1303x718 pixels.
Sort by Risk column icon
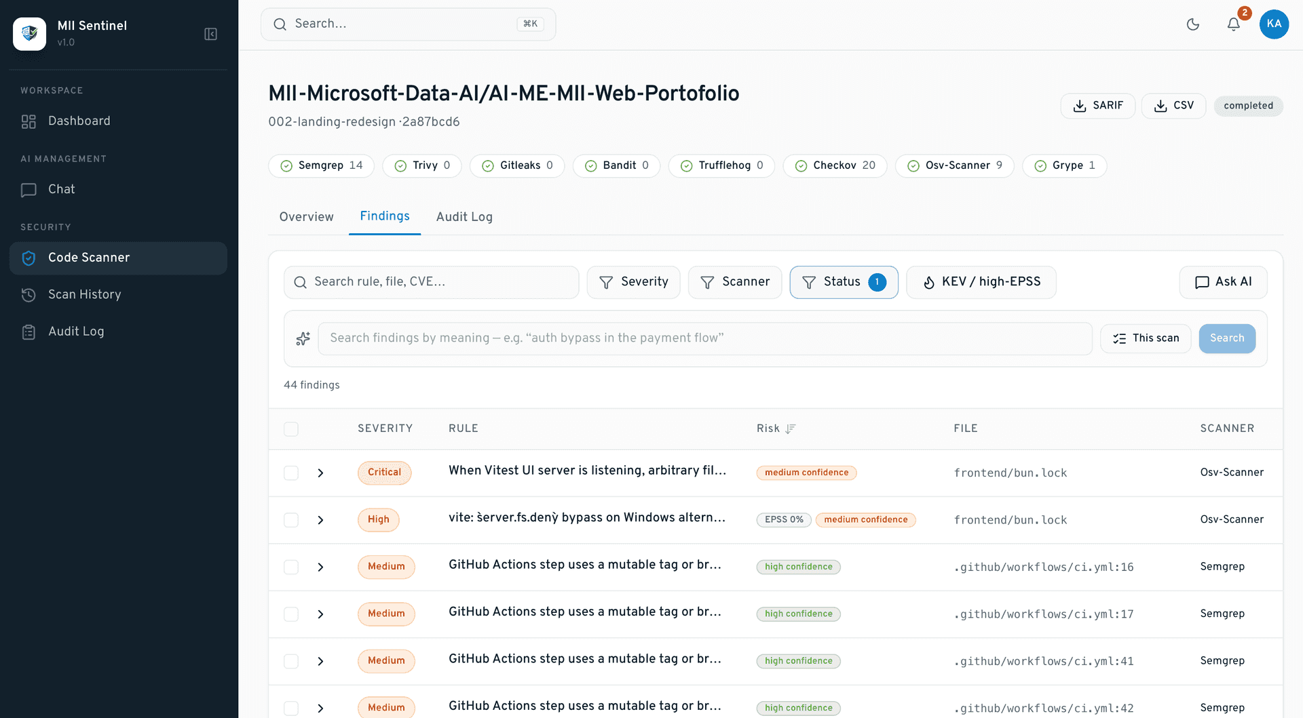click(x=791, y=428)
